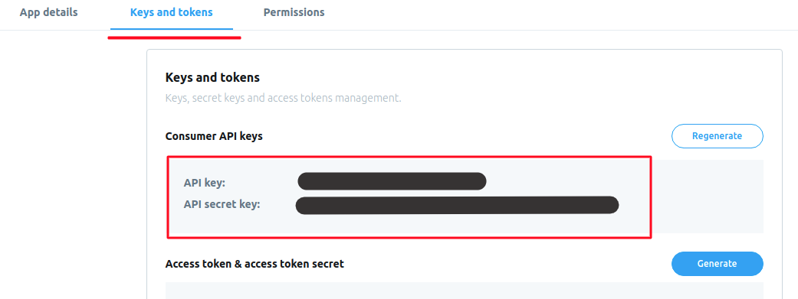The height and width of the screenshot is (299, 798).
Task: Click the gray keys management description text
Action: point(283,98)
